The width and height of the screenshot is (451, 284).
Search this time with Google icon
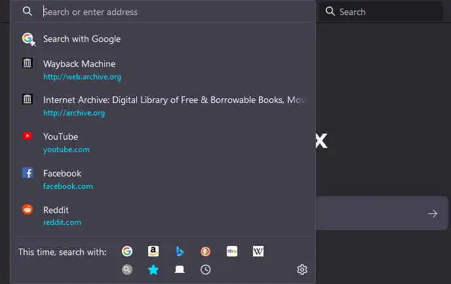coord(127,251)
